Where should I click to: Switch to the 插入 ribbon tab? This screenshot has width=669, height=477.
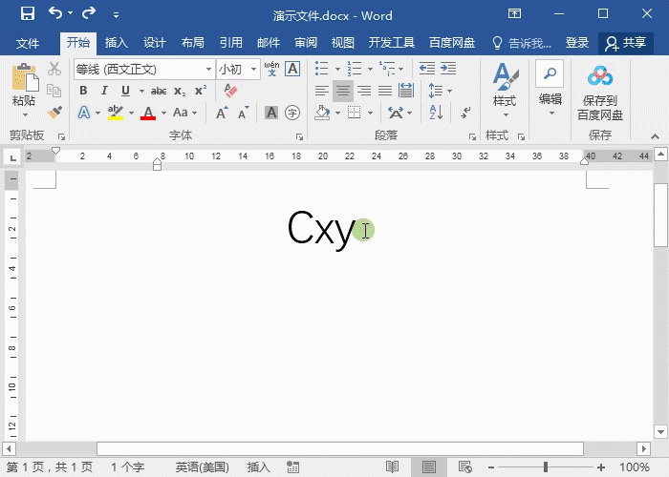click(116, 43)
